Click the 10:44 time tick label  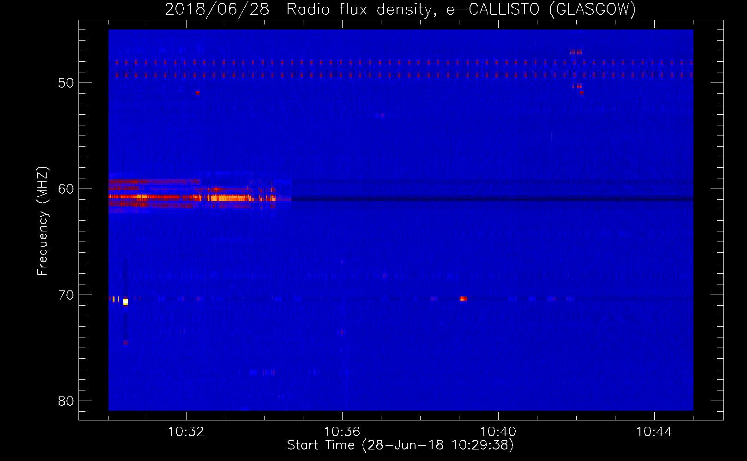coord(654,432)
